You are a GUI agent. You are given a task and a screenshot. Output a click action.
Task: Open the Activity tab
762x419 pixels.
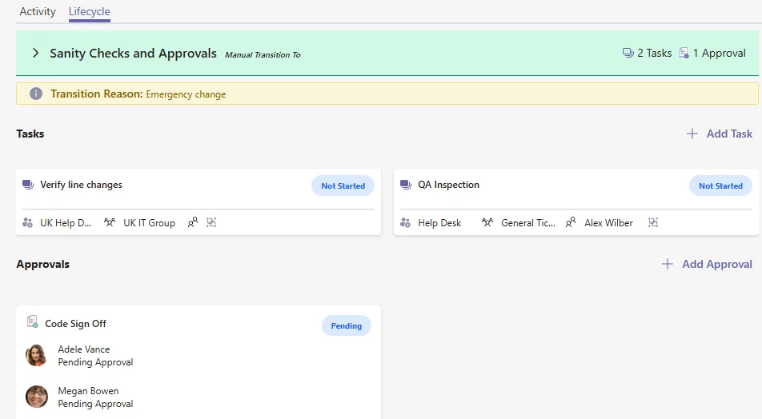click(38, 12)
